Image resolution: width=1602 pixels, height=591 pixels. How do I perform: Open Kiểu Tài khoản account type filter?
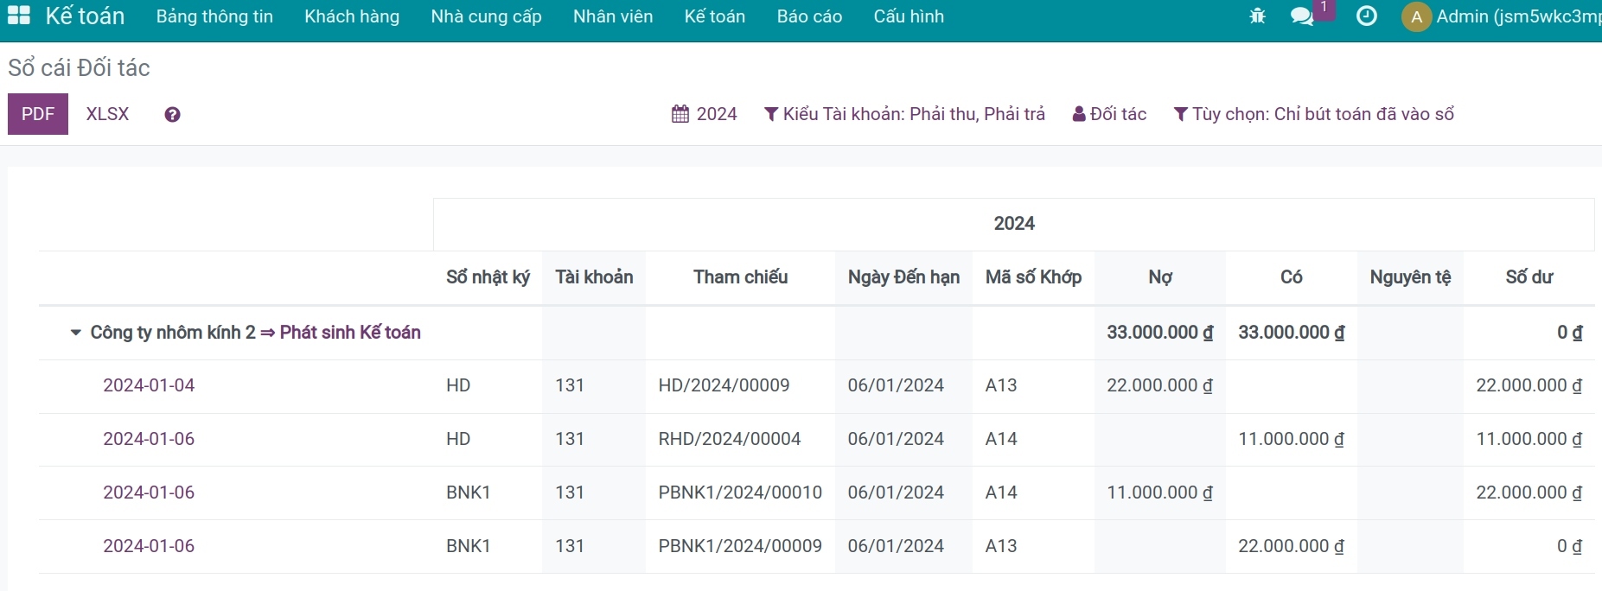(905, 114)
